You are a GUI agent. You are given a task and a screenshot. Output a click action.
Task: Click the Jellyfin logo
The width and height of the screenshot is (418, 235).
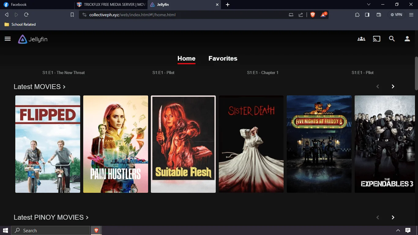[33, 39]
